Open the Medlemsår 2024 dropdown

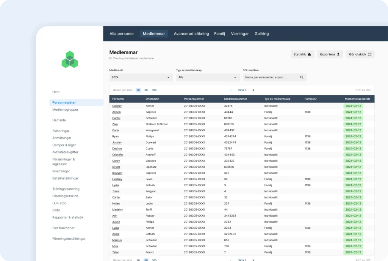[141, 77]
